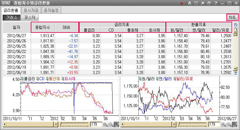Toggle 엔/달러 series checkbox in exchange chart legend
240x130 pixels.
(157, 79)
